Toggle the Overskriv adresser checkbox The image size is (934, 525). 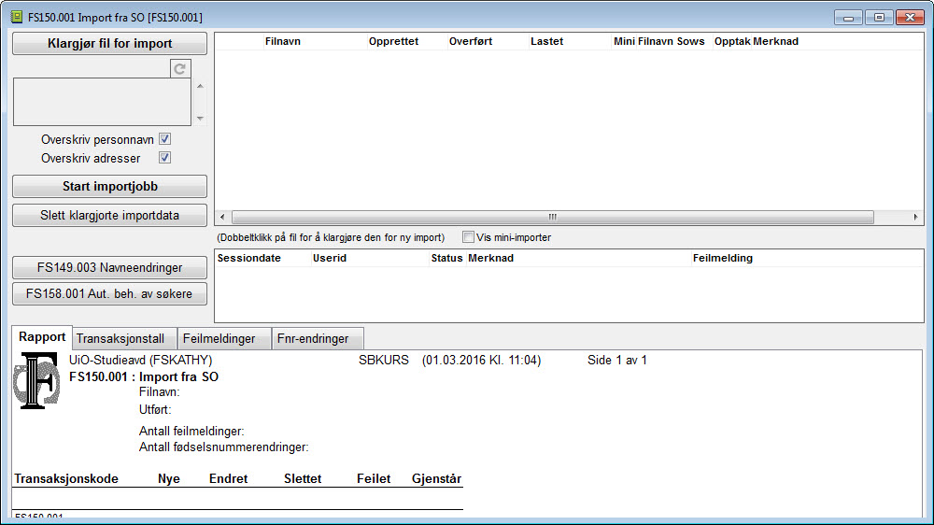165,158
